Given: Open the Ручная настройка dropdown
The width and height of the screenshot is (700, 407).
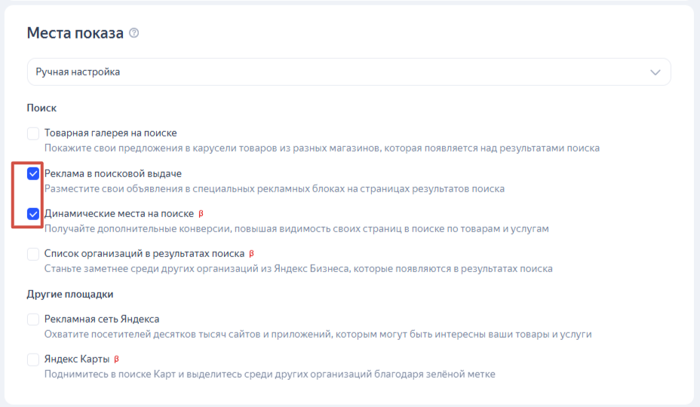Looking at the screenshot, I should coord(348,72).
